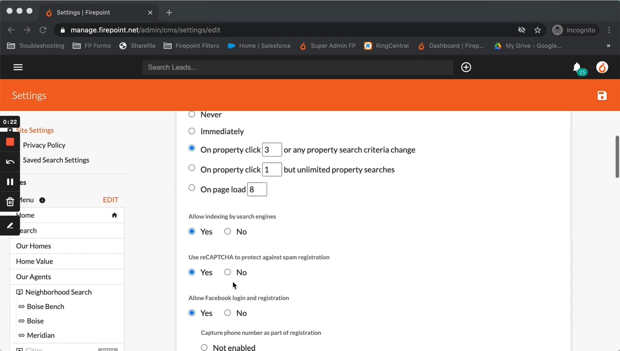
Task: Show more bookmarks with double chevron
Action: (608, 45)
